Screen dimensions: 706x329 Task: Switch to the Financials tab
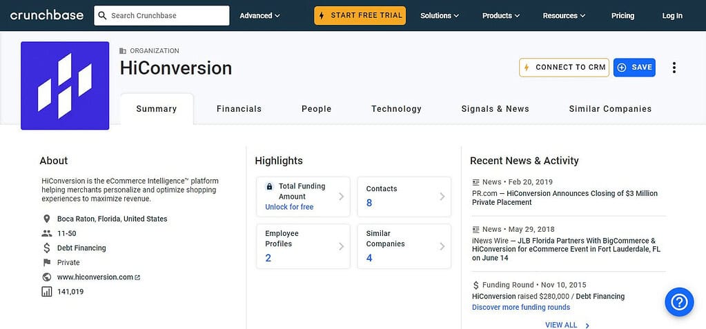tap(239, 109)
